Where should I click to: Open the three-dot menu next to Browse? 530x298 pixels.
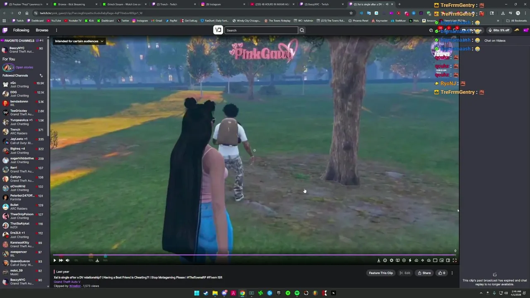click(56, 30)
